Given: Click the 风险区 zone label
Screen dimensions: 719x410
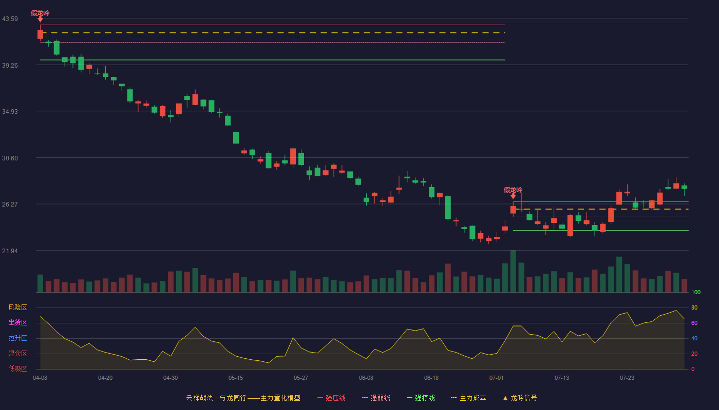Looking at the screenshot, I should pyautogui.click(x=17, y=307).
